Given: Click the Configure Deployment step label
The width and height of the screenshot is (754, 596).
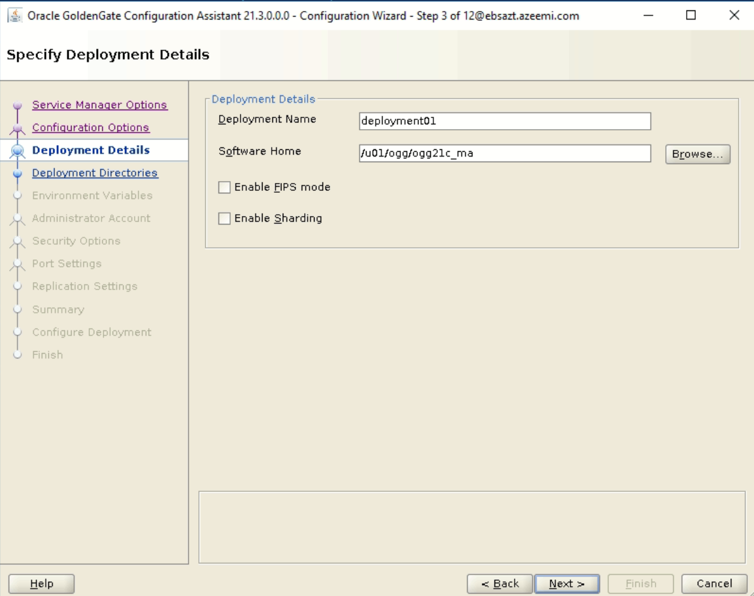Looking at the screenshot, I should point(92,332).
